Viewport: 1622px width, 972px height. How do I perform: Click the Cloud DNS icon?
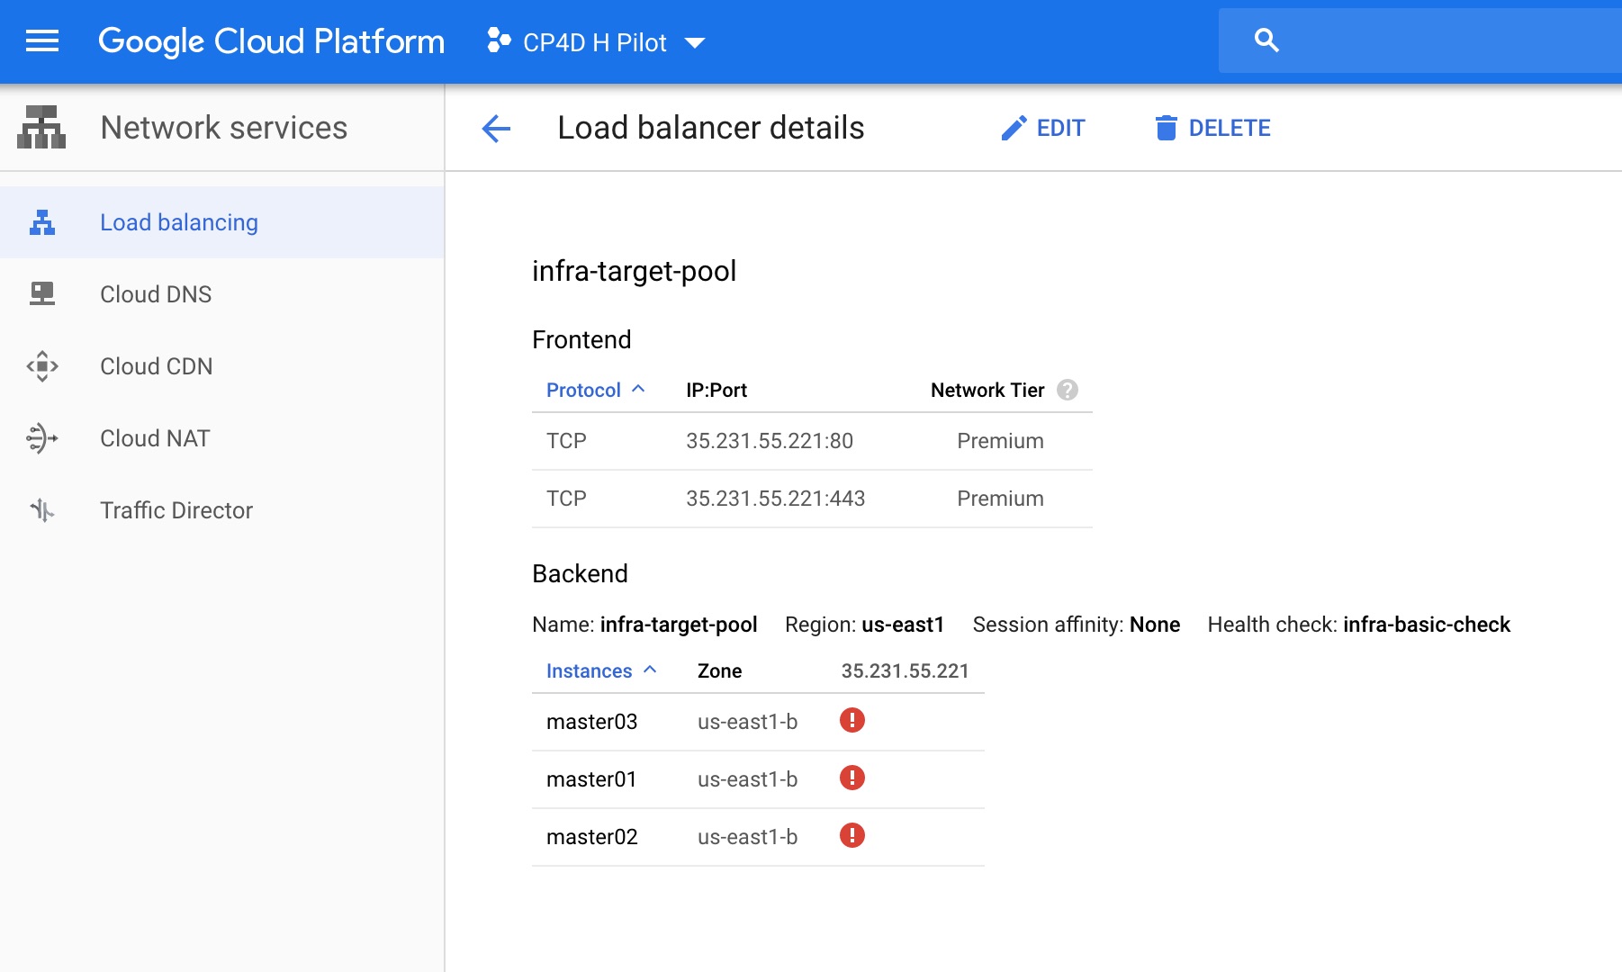click(42, 294)
